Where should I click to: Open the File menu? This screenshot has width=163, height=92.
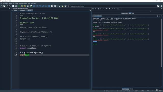pyautogui.click(x=1, y=3)
